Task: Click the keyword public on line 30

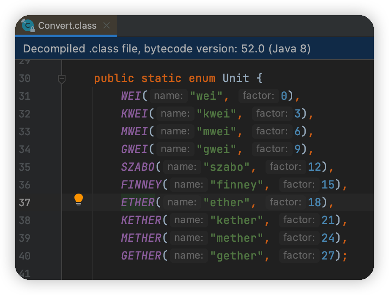Action: coord(114,79)
